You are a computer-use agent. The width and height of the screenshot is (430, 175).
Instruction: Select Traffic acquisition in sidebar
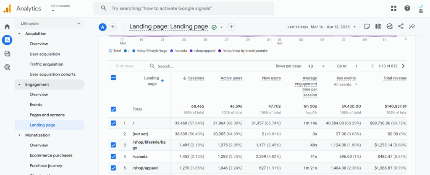(47, 64)
